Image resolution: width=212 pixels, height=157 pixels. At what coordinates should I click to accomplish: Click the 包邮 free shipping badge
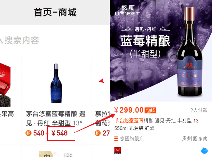click(x=150, y=110)
